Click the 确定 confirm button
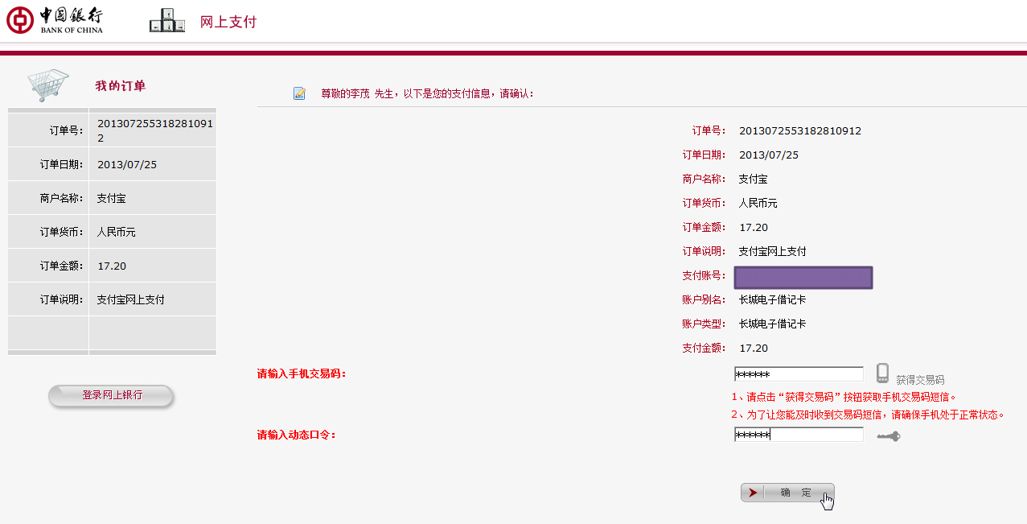1027x524 pixels. (787, 493)
